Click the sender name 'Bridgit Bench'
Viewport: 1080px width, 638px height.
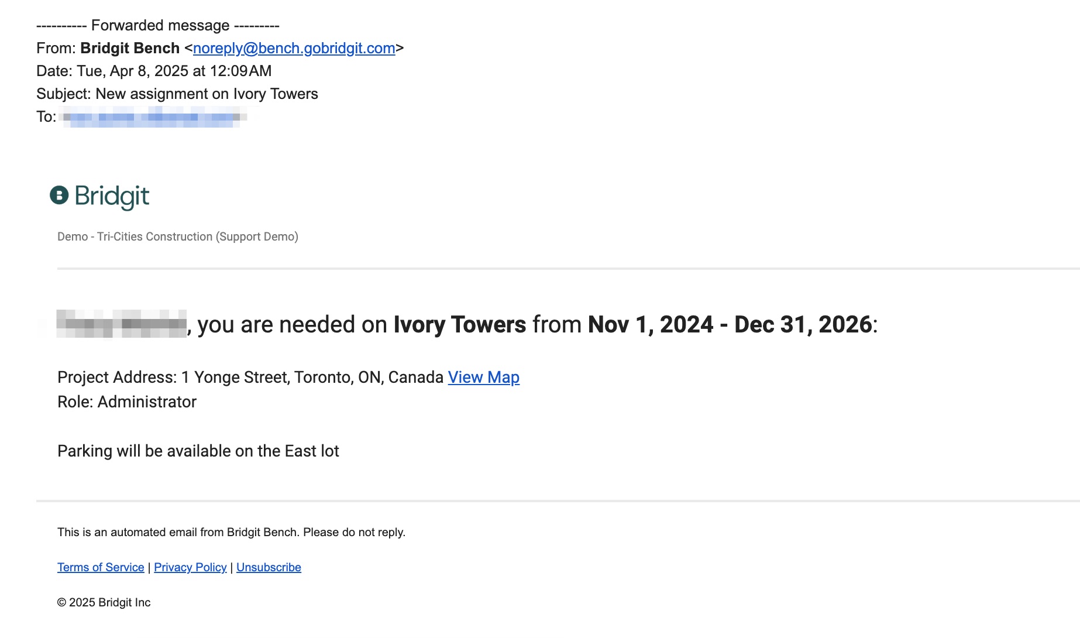(130, 48)
